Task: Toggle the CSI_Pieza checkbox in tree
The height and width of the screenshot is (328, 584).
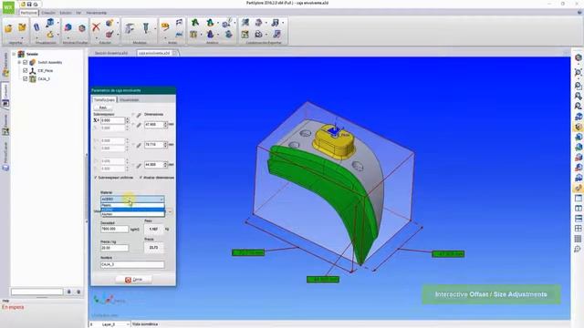Action: (26, 70)
